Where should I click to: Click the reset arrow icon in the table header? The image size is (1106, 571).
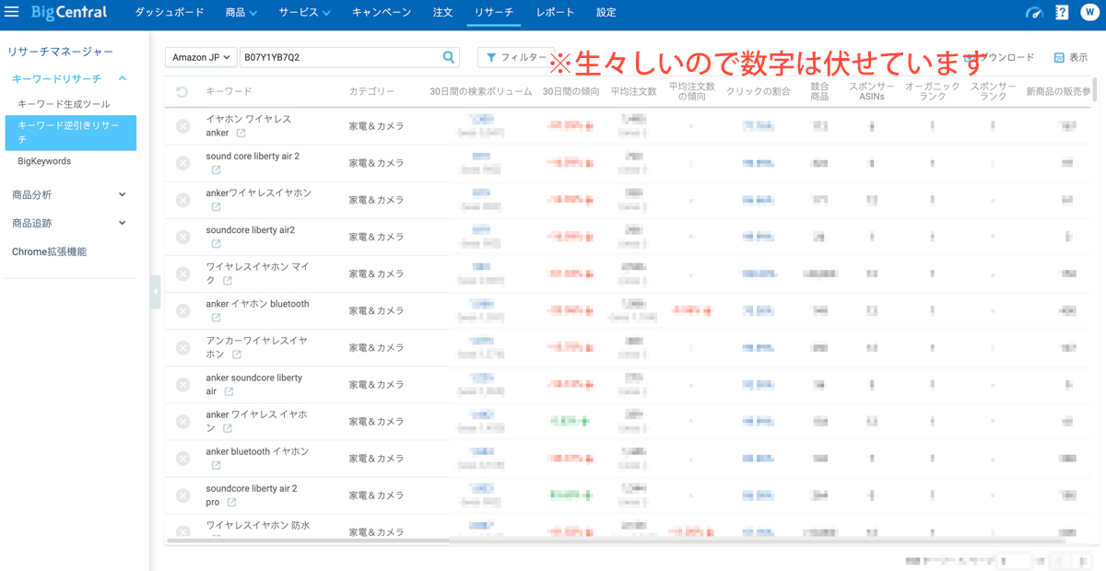(182, 92)
